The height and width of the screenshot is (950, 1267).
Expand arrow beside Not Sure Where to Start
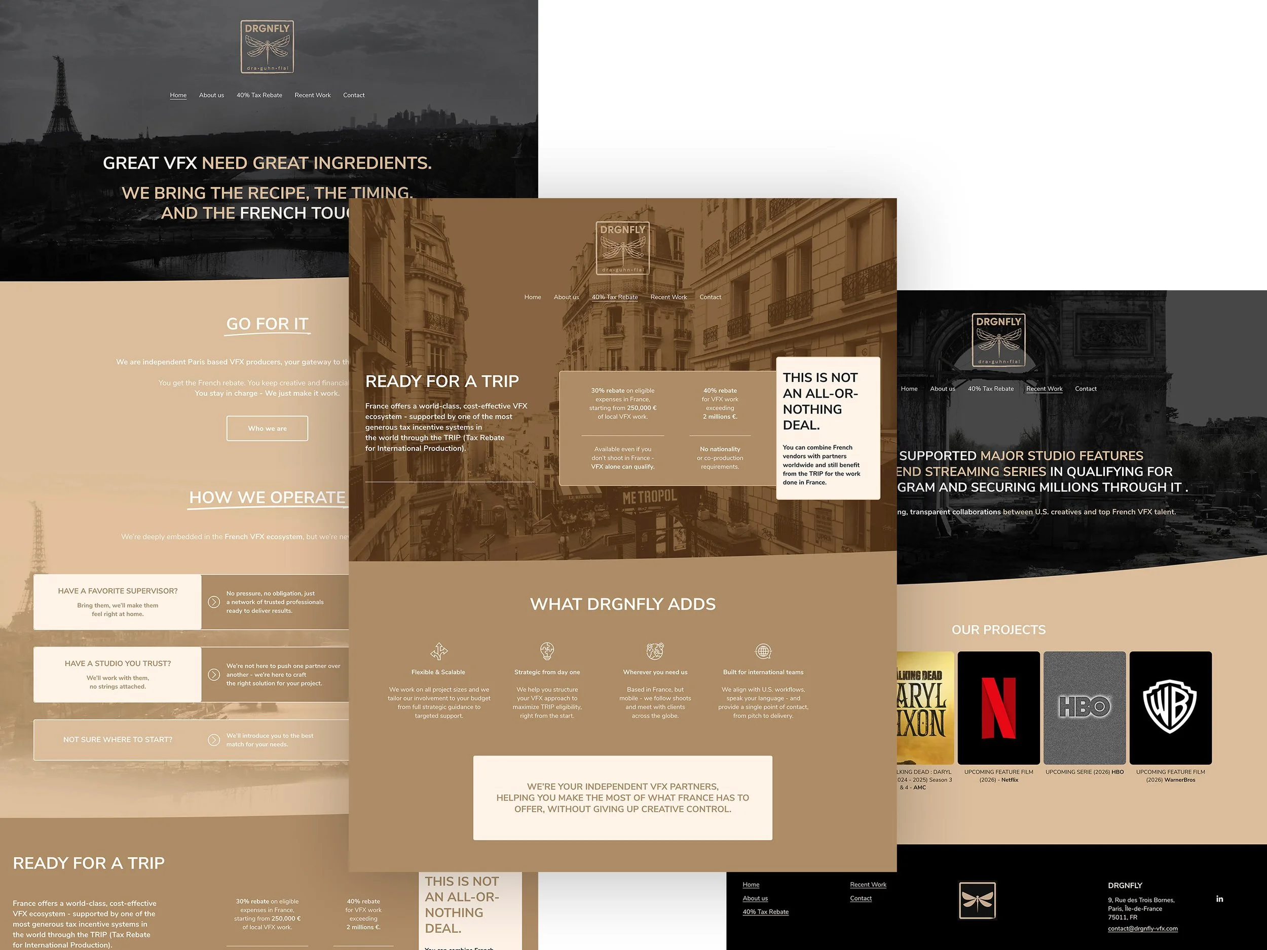click(214, 740)
